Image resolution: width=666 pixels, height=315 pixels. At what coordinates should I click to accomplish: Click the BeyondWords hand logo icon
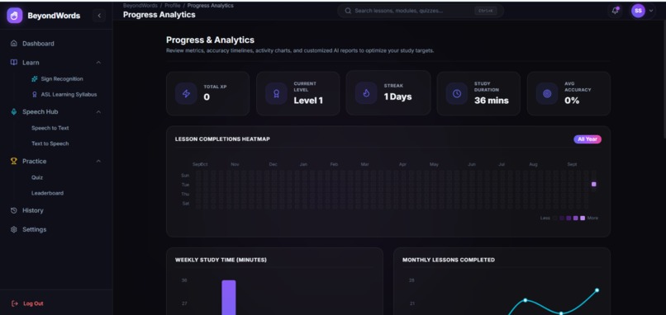[14, 16]
